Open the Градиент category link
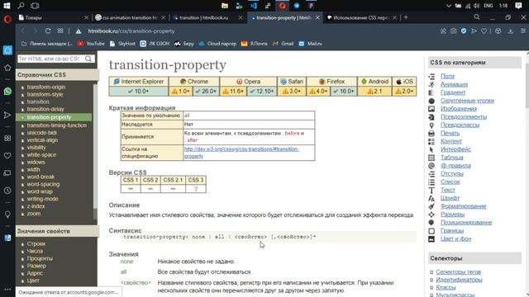The height and width of the screenshot is (297, 529). click(x=453, y=92)
